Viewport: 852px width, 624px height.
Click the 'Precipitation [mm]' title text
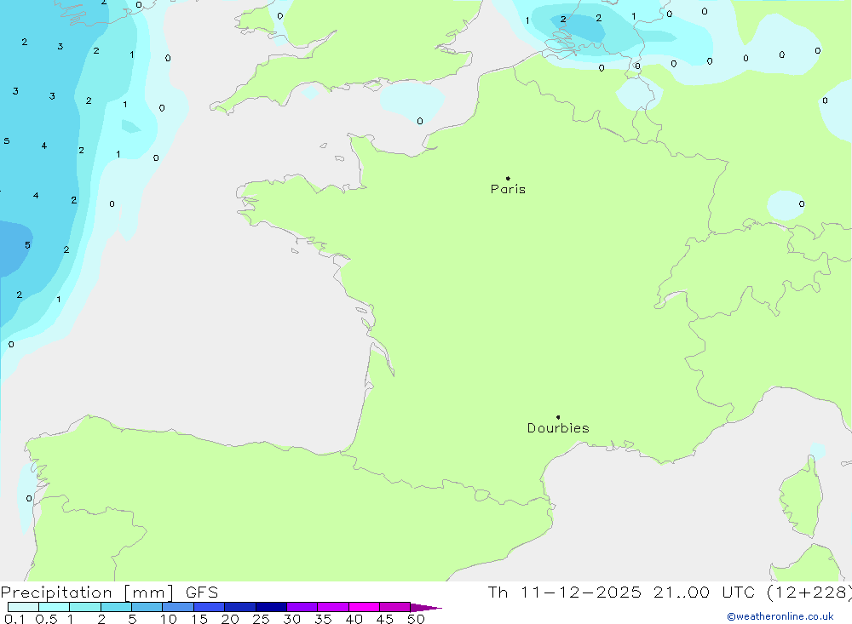[87, 593]
